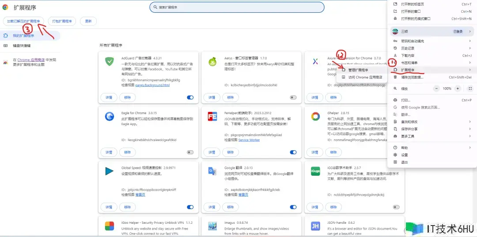Expand the 三顺 profile row arrow
The image size is (477, 237).
pos(470,31)
